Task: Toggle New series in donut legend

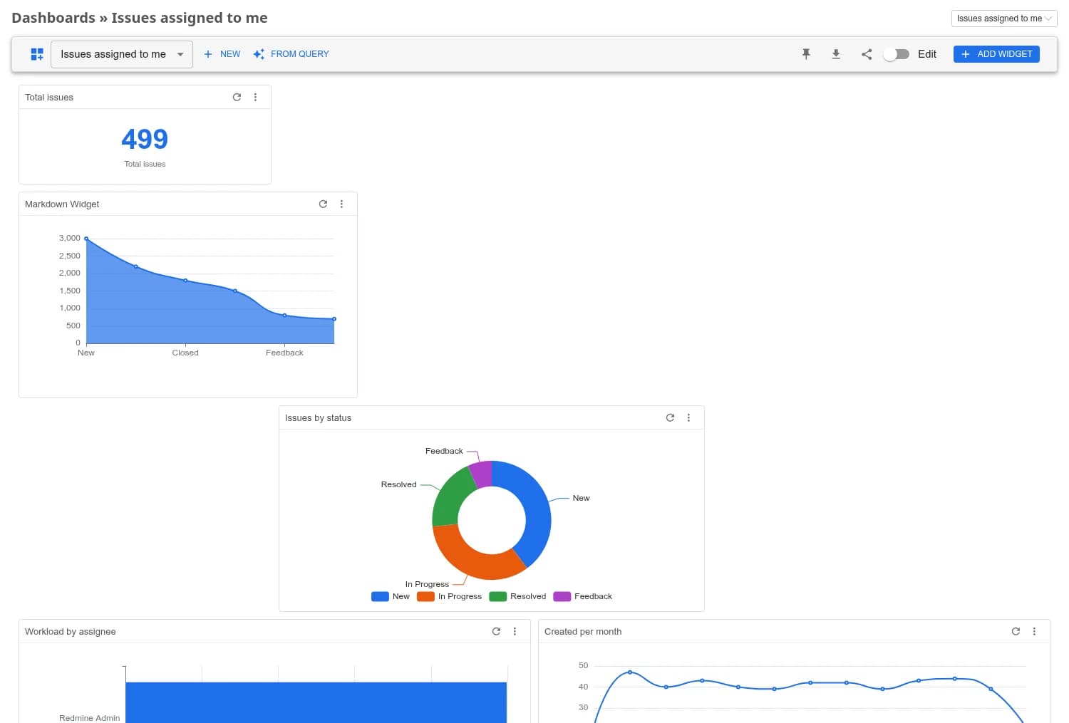Action: (x=391, y=596)
